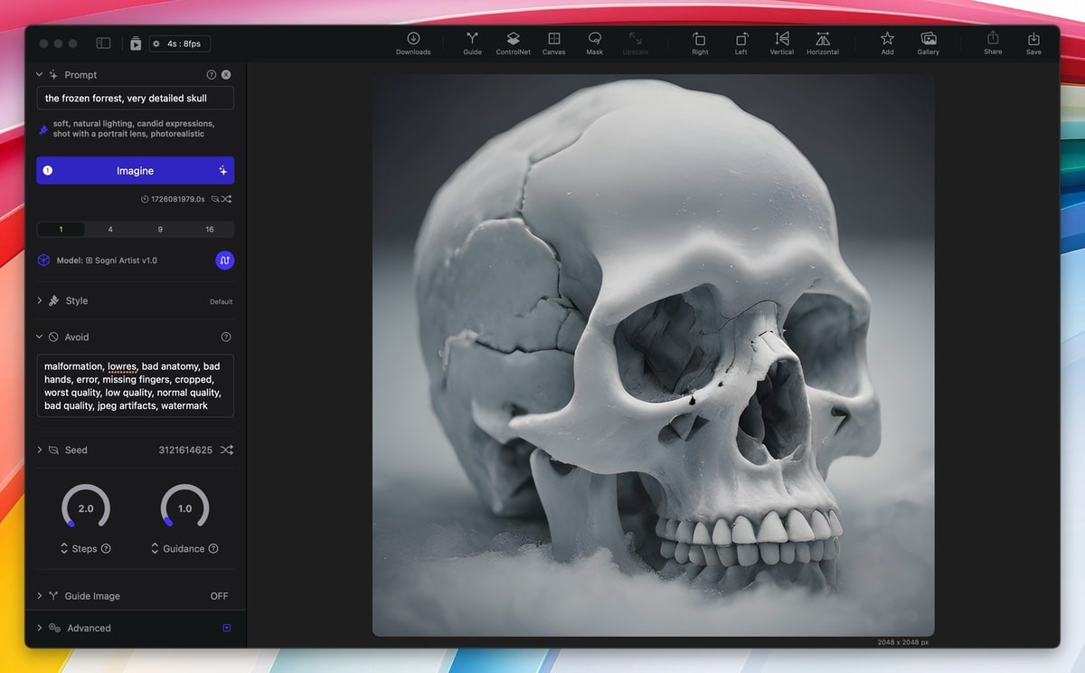Select the Mask tool

(x=594, y=42)
